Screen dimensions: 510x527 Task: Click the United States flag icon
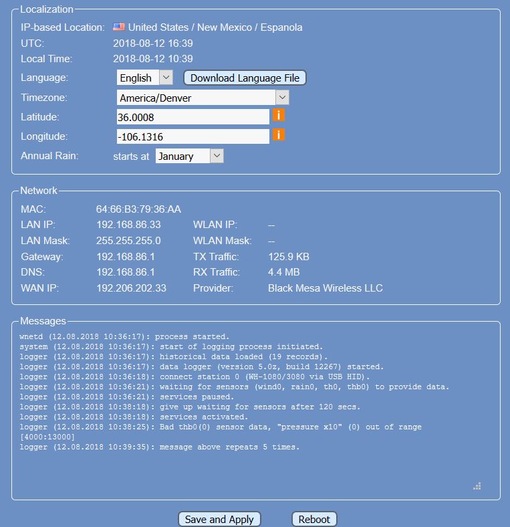119,27
